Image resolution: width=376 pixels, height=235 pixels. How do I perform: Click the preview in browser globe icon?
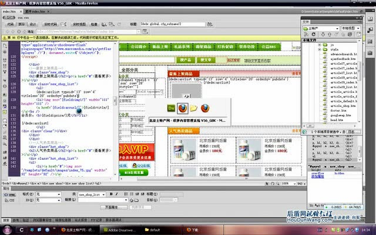click(104, 24)
